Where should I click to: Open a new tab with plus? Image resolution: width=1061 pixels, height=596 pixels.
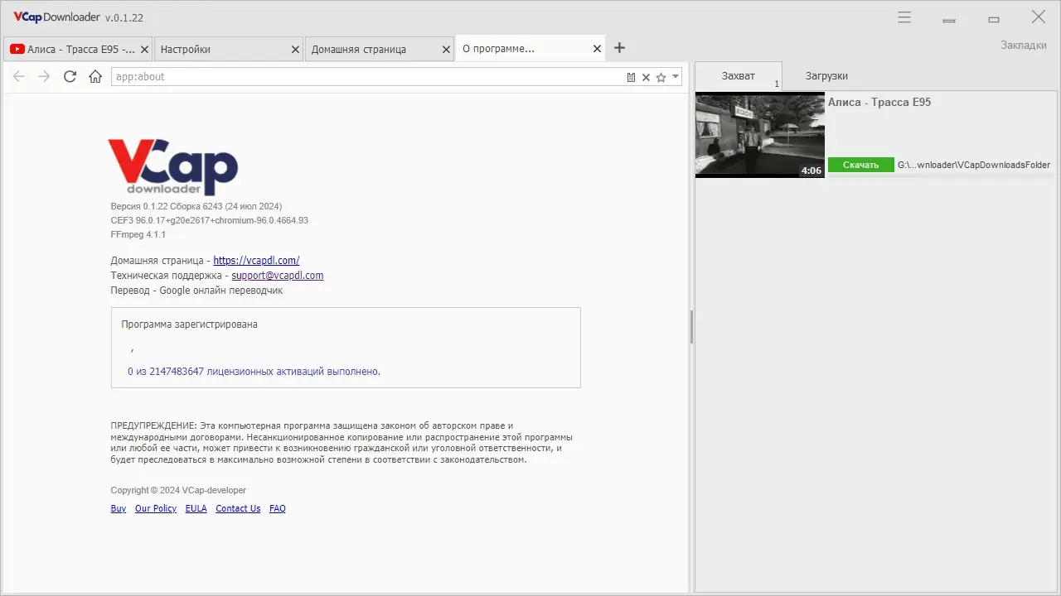point(619,48)
